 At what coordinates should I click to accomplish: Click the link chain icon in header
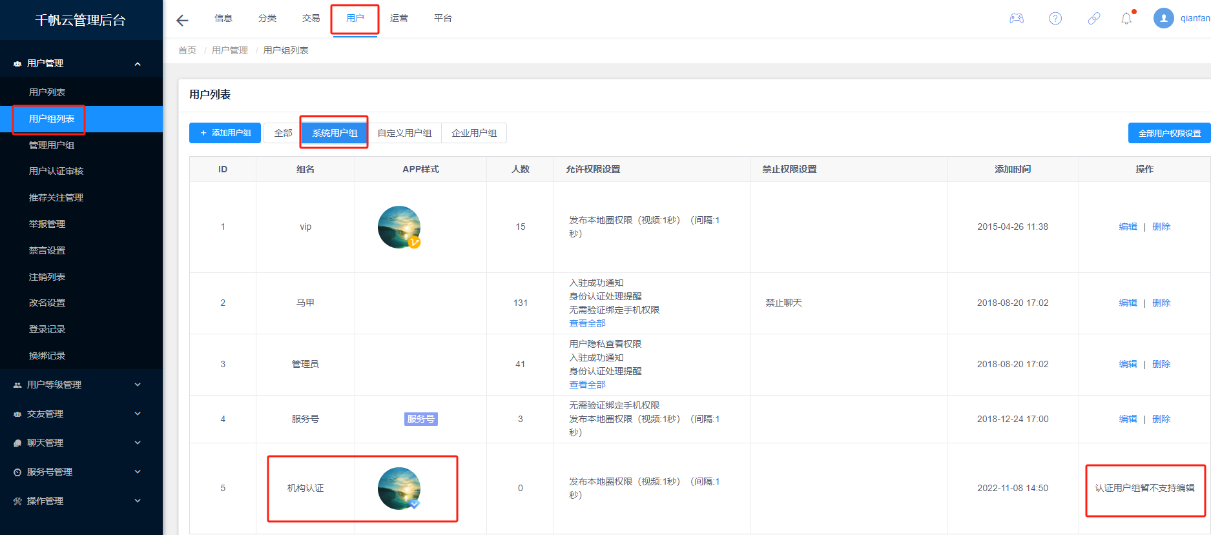[x=1094, y=19]
